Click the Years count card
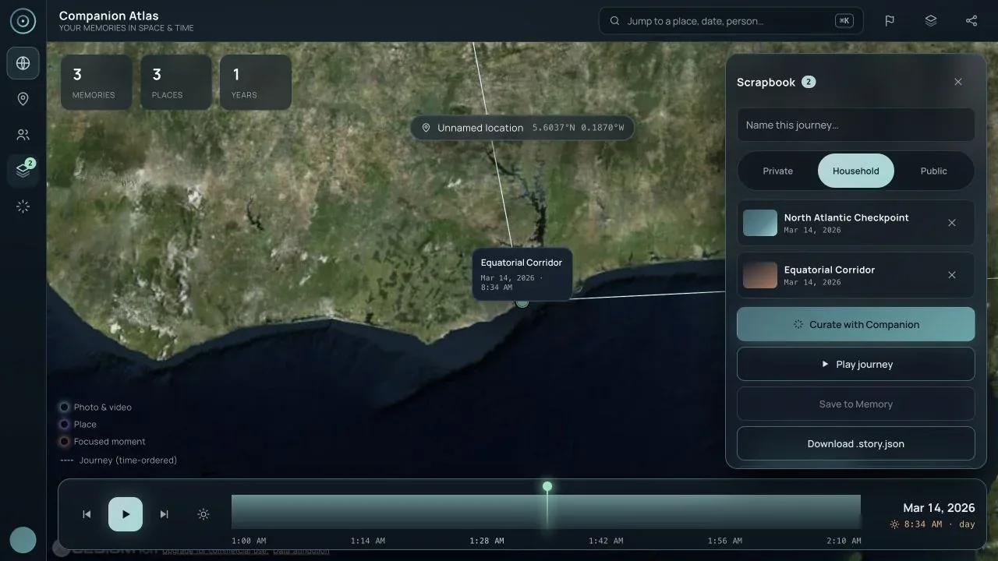The width and height of the screenshot is (998, 561). pyautogui.click(x=255, y=82)
